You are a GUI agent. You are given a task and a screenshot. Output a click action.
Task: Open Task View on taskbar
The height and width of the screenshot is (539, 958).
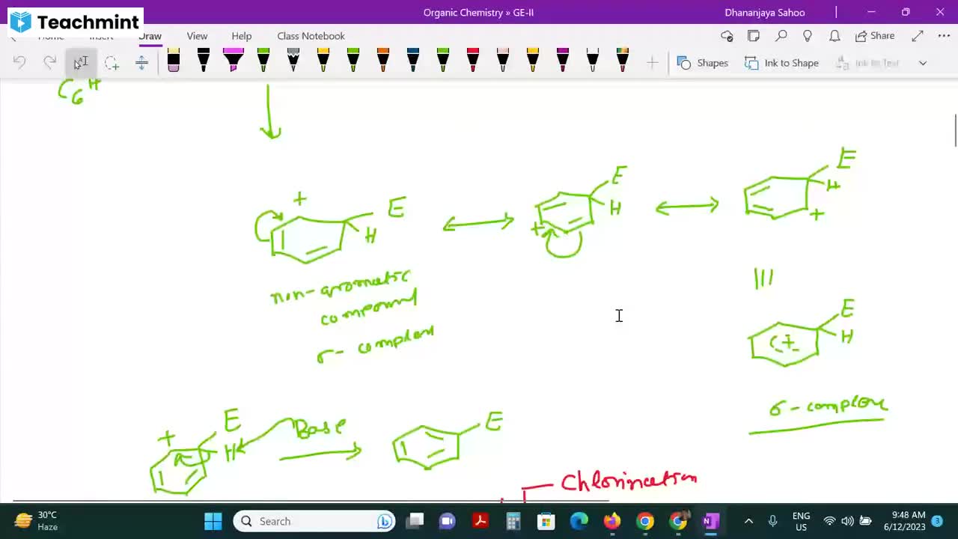tap(415, 521)
